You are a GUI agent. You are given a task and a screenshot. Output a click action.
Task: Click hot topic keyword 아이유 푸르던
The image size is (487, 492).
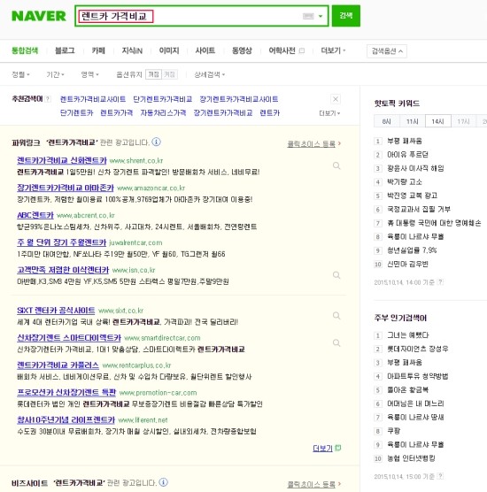coord(407,154)
